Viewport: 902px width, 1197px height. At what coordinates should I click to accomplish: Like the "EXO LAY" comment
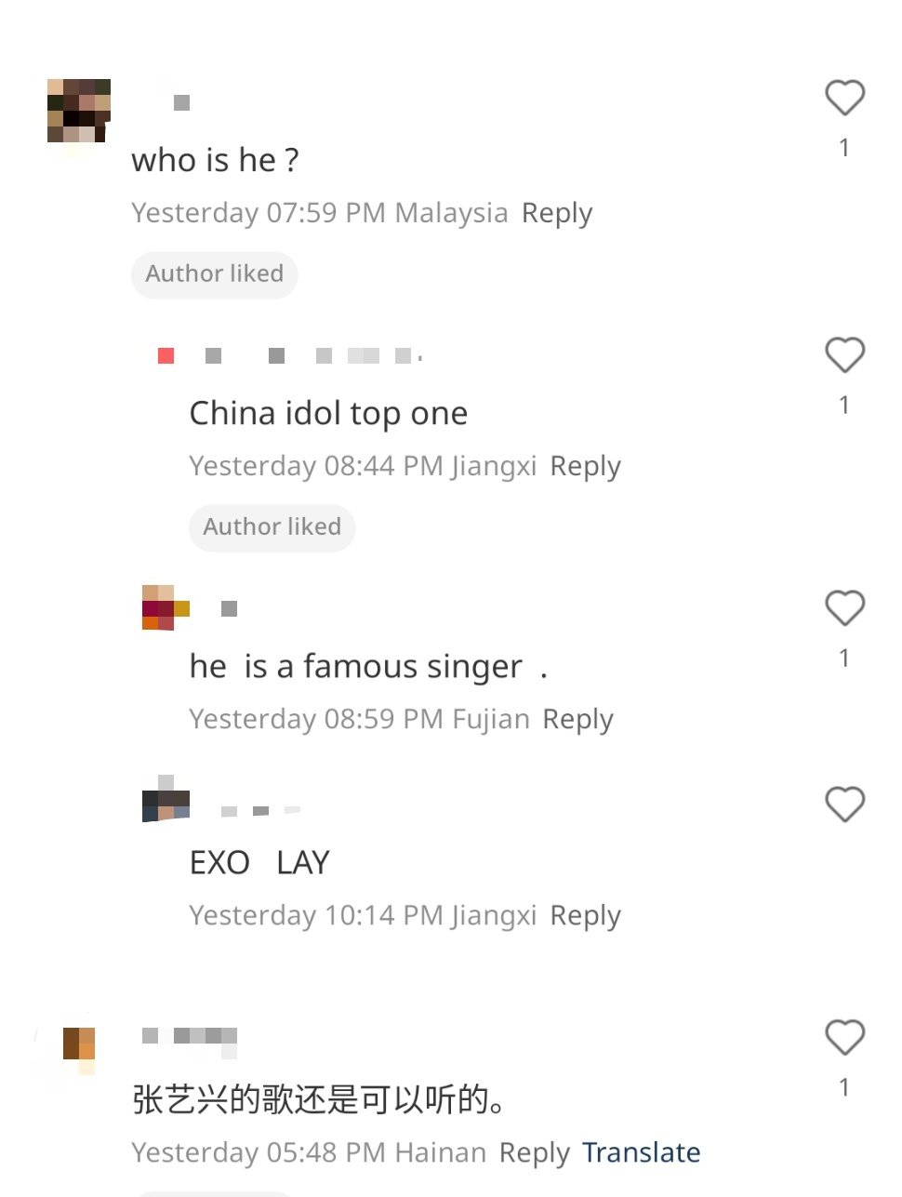click(x=844, y=804)
